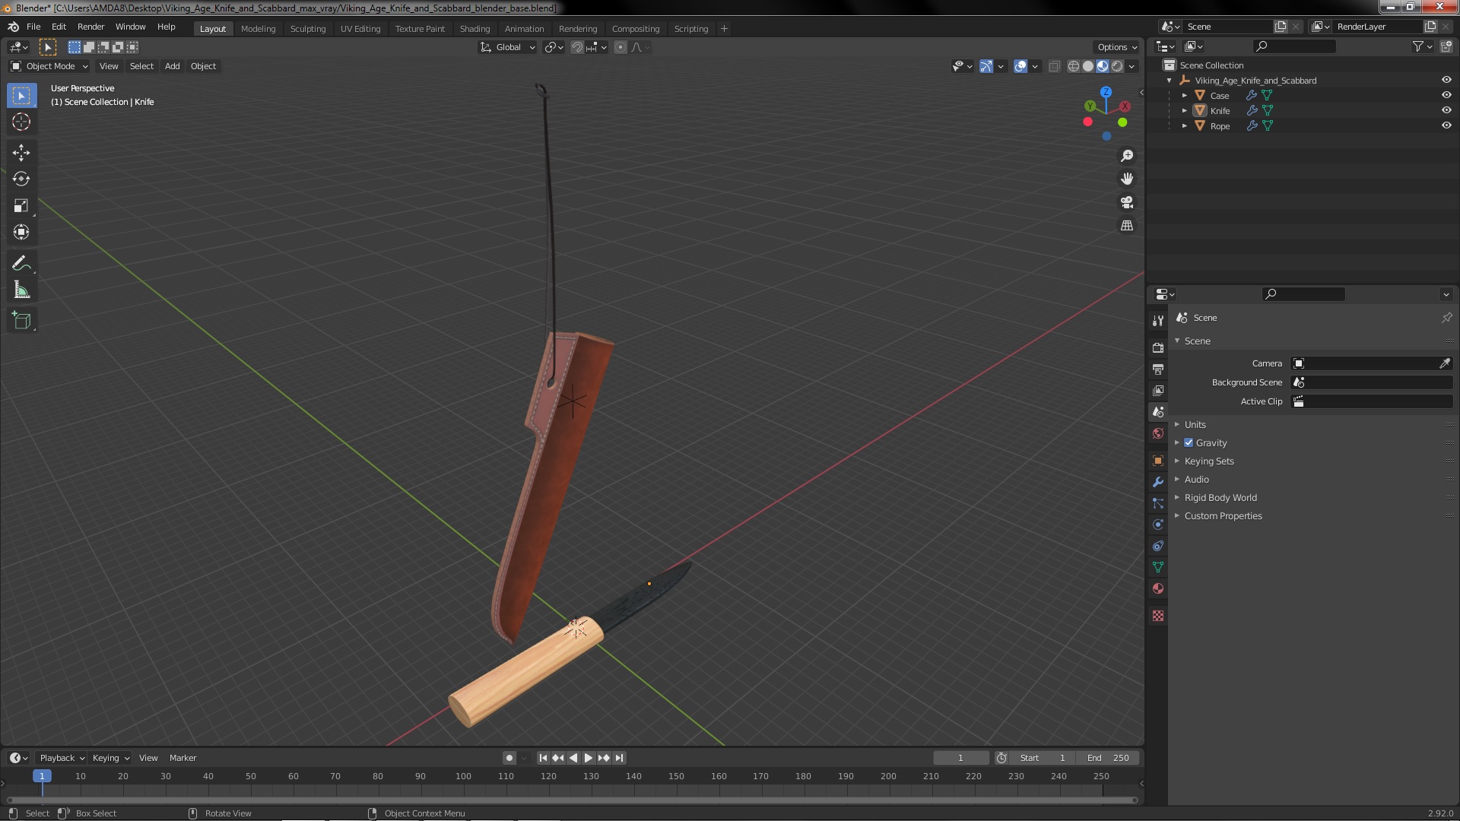Open the Render menu
Image resolution: width=1460 pixels, height=821 pixels.
tap(90, 27)
